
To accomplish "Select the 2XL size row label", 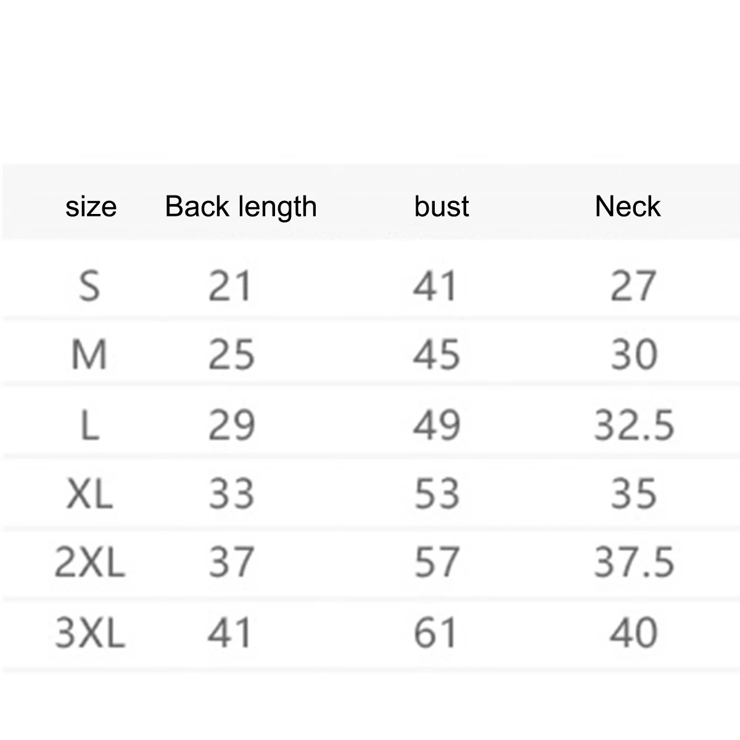I will [x=90, y=563].
